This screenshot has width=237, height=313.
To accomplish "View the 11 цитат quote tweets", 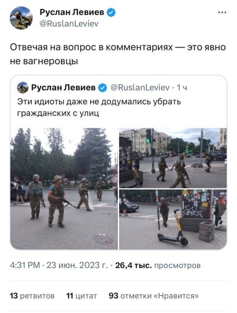I will pyautogui.click(x=81, y=296).
